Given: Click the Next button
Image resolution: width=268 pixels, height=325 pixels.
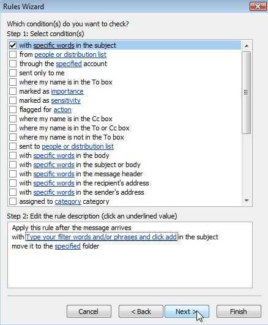Looking at the screenshot, I should point(187,312).
